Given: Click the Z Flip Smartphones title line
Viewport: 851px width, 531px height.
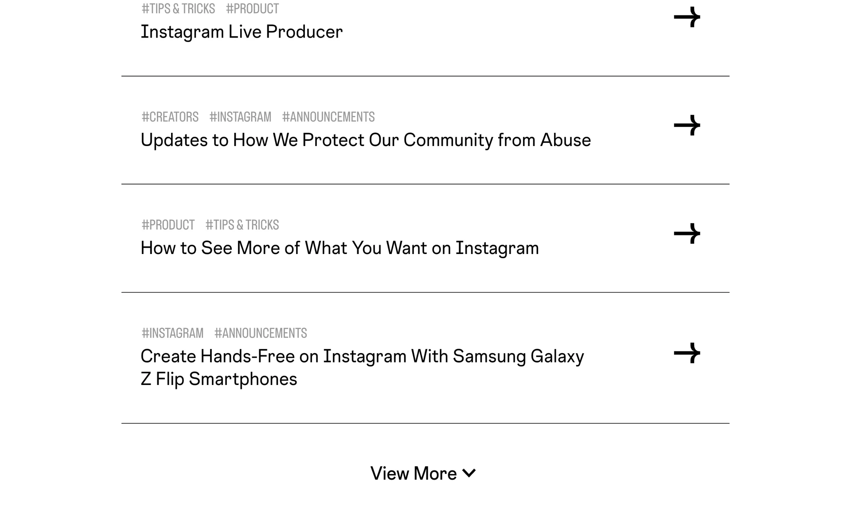Looking at the screenshot, I should [x=219, y=379].
